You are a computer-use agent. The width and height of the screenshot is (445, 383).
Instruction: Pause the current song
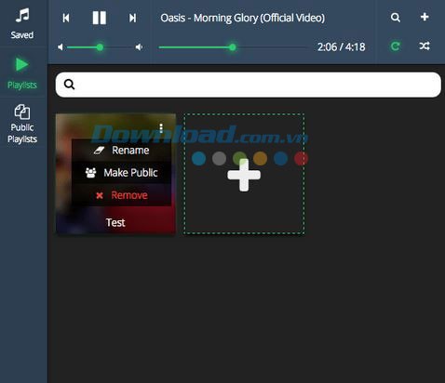(x=100, y=18)
